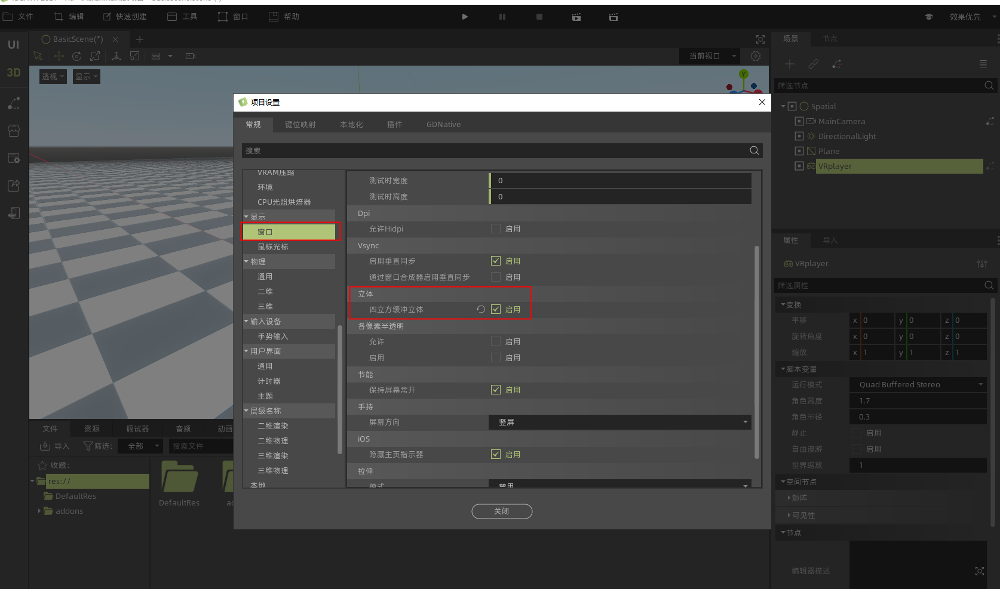Activate the rotate tool in viewport toolbar
The image size is (1000, 589).
click(x=76, y=56)
